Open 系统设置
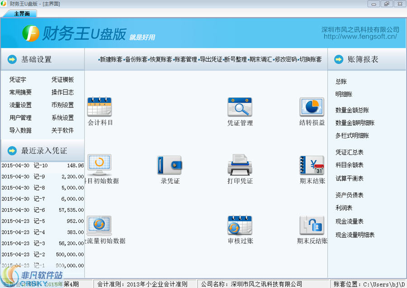This screenshot has height=288, width=407. click(62, 117)
